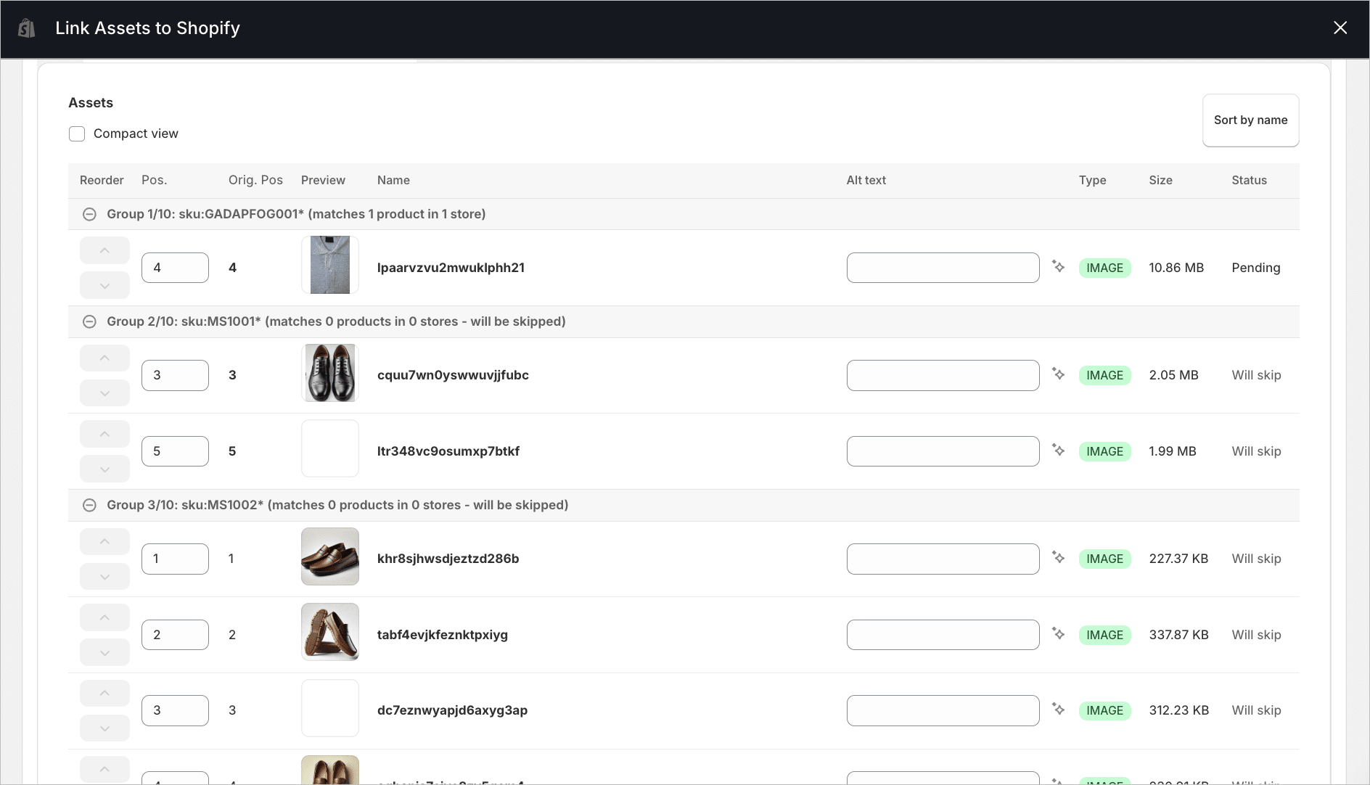Generate AI alt text for tabf4evjkfeznktpxiyg

(x=1059, y=634)
